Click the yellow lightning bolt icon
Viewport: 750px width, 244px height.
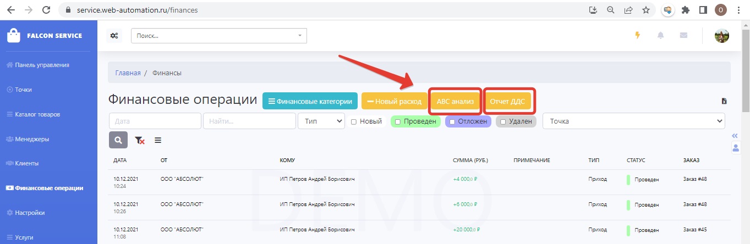click(x=638, y=35)
